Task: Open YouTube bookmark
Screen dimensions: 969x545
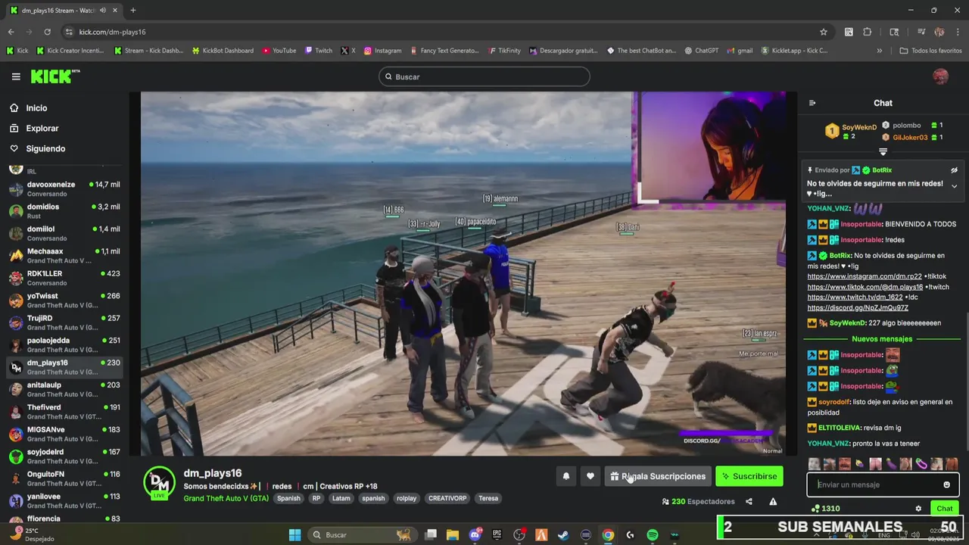Action: pos(279,51)
